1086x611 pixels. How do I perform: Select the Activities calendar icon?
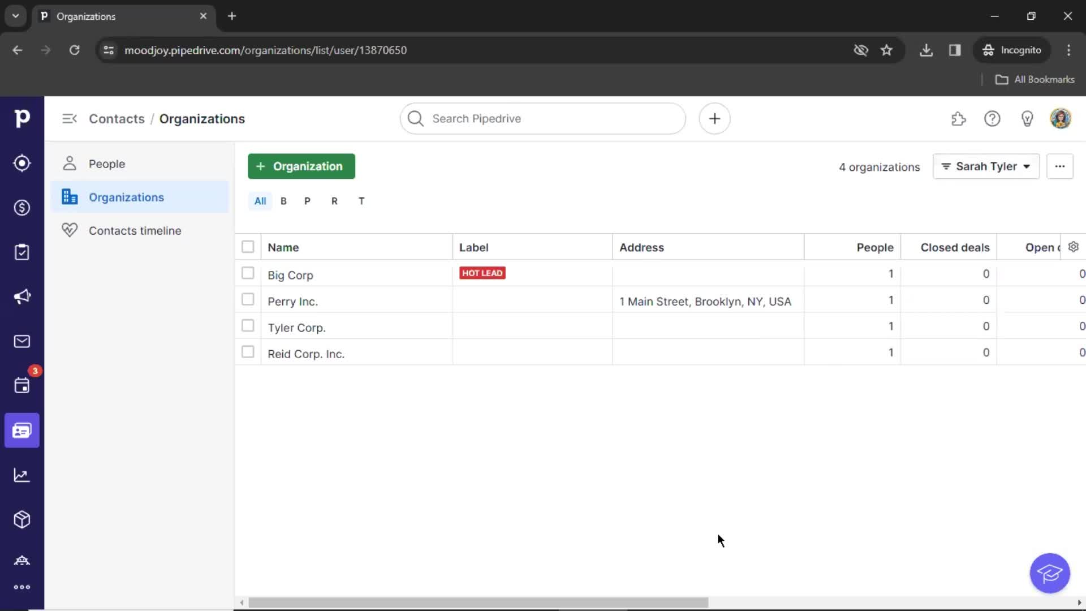(x=21, y=386)
